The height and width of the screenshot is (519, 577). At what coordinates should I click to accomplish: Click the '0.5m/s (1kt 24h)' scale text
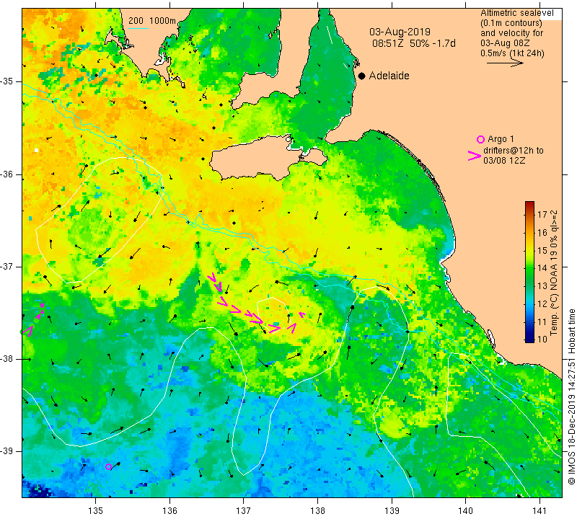coord(512,53)
